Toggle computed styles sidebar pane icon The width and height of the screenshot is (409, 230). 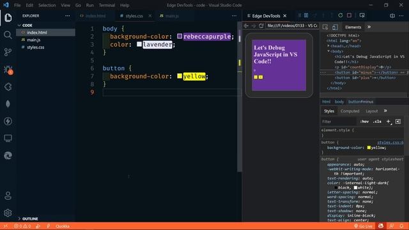coord(398,121)
